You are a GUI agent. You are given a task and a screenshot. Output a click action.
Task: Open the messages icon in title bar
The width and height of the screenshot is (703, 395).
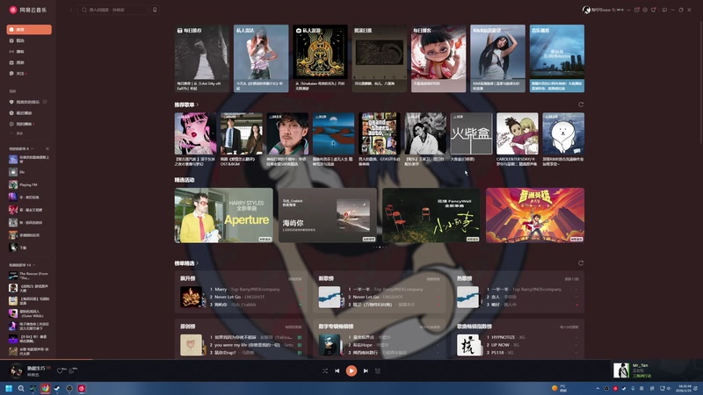pyautogui.click(x=636, y=10)
